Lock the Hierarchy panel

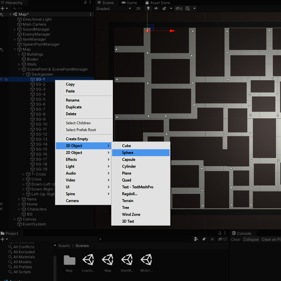point(85,2)
